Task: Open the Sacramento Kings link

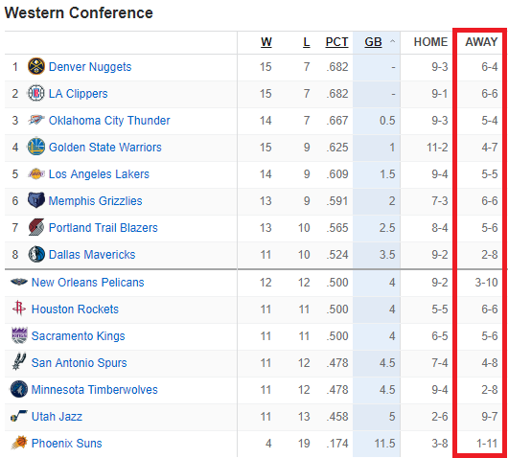Action: click(x=78, y=336)
